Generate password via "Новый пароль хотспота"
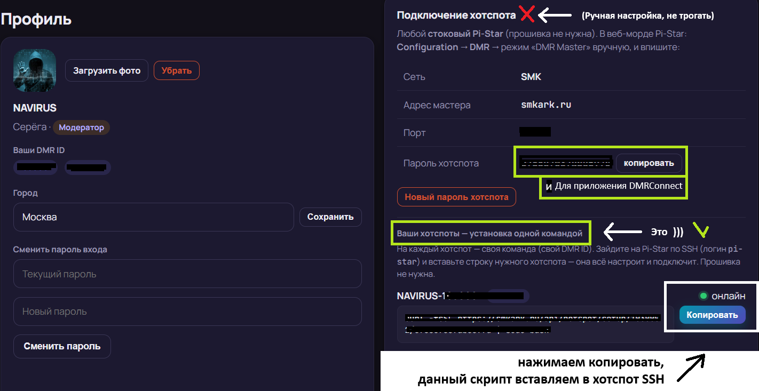 456,197
